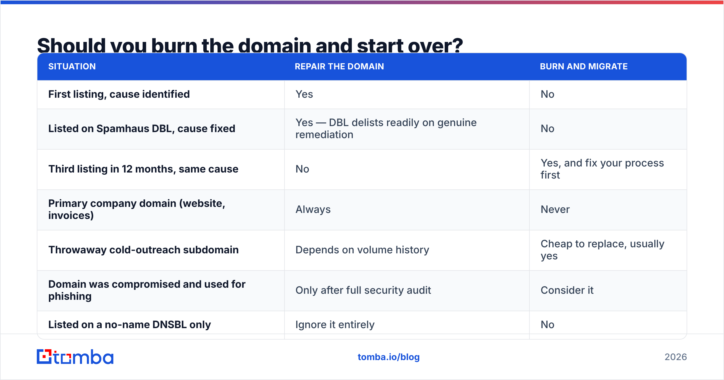
Task: Click 'Yes, and fix your process first'
Action: click(x=602, y=169)
